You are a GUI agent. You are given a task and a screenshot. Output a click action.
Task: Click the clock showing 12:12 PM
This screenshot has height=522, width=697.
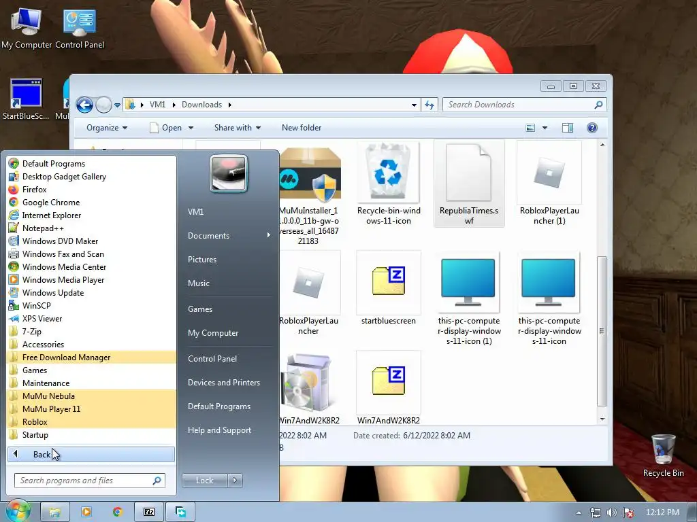click(662, 512)
